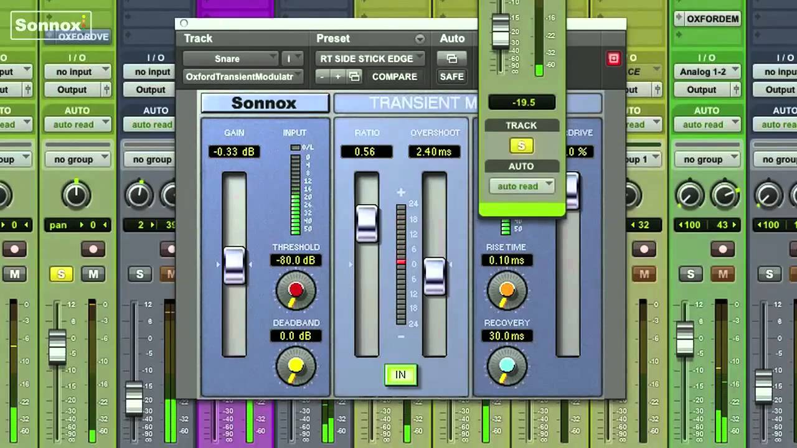Open the Snare track selector
The width and height of the screenshot is (797, 448).
click(230, 58)
